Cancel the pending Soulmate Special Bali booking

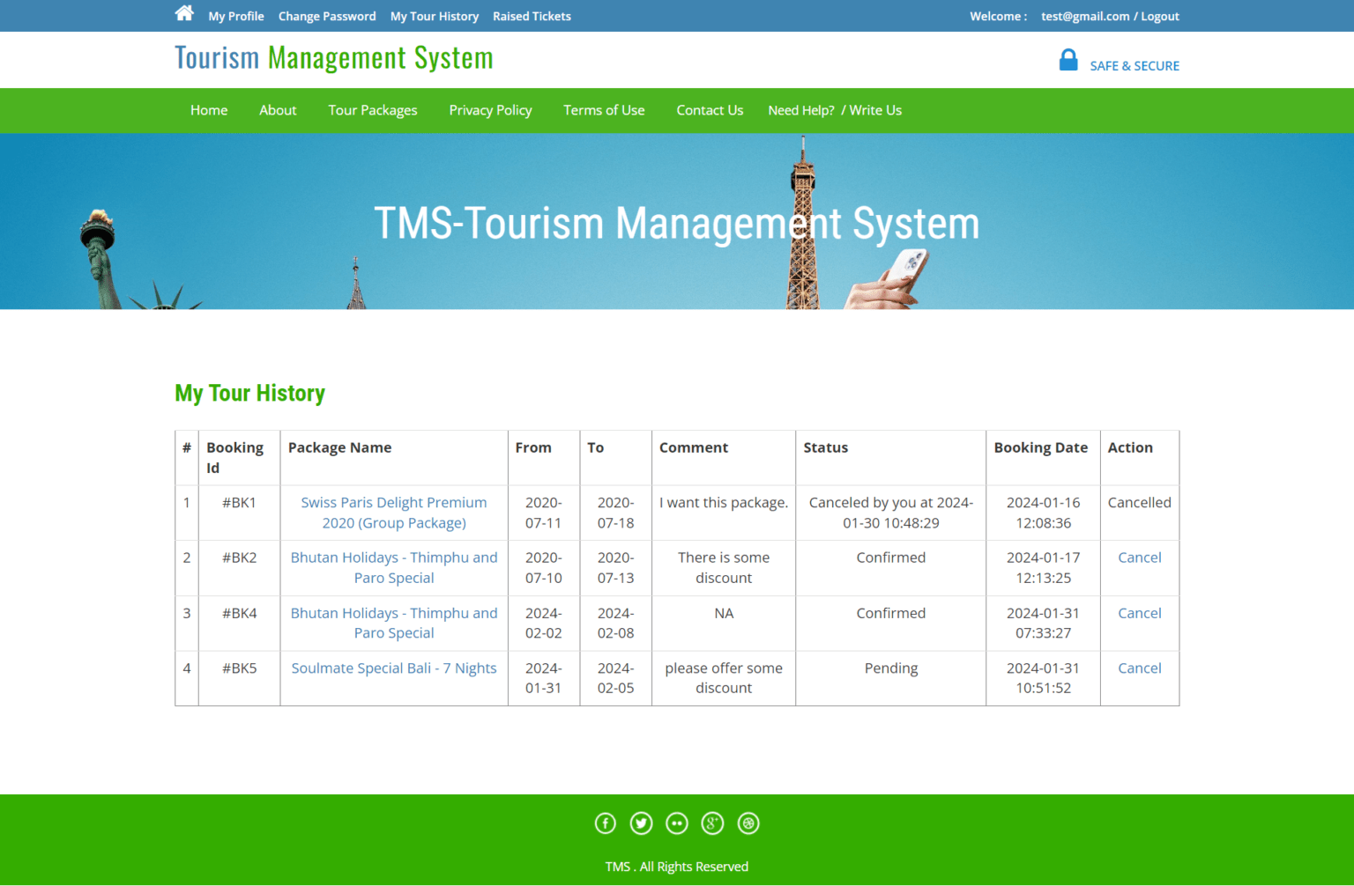click(x=1139, y=668)
